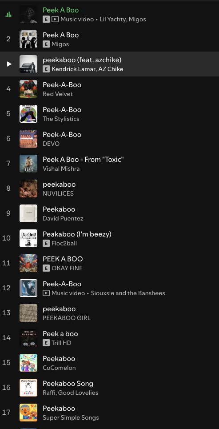This screenshot has width=219, height=429.
Task: Click the explicit badge next to Trill HD
Action: click(46, 343)
